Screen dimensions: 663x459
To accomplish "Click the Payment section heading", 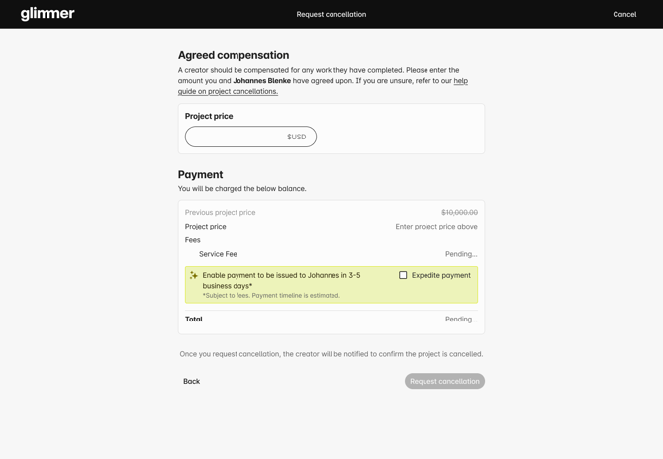I will [x=200, y=174].
